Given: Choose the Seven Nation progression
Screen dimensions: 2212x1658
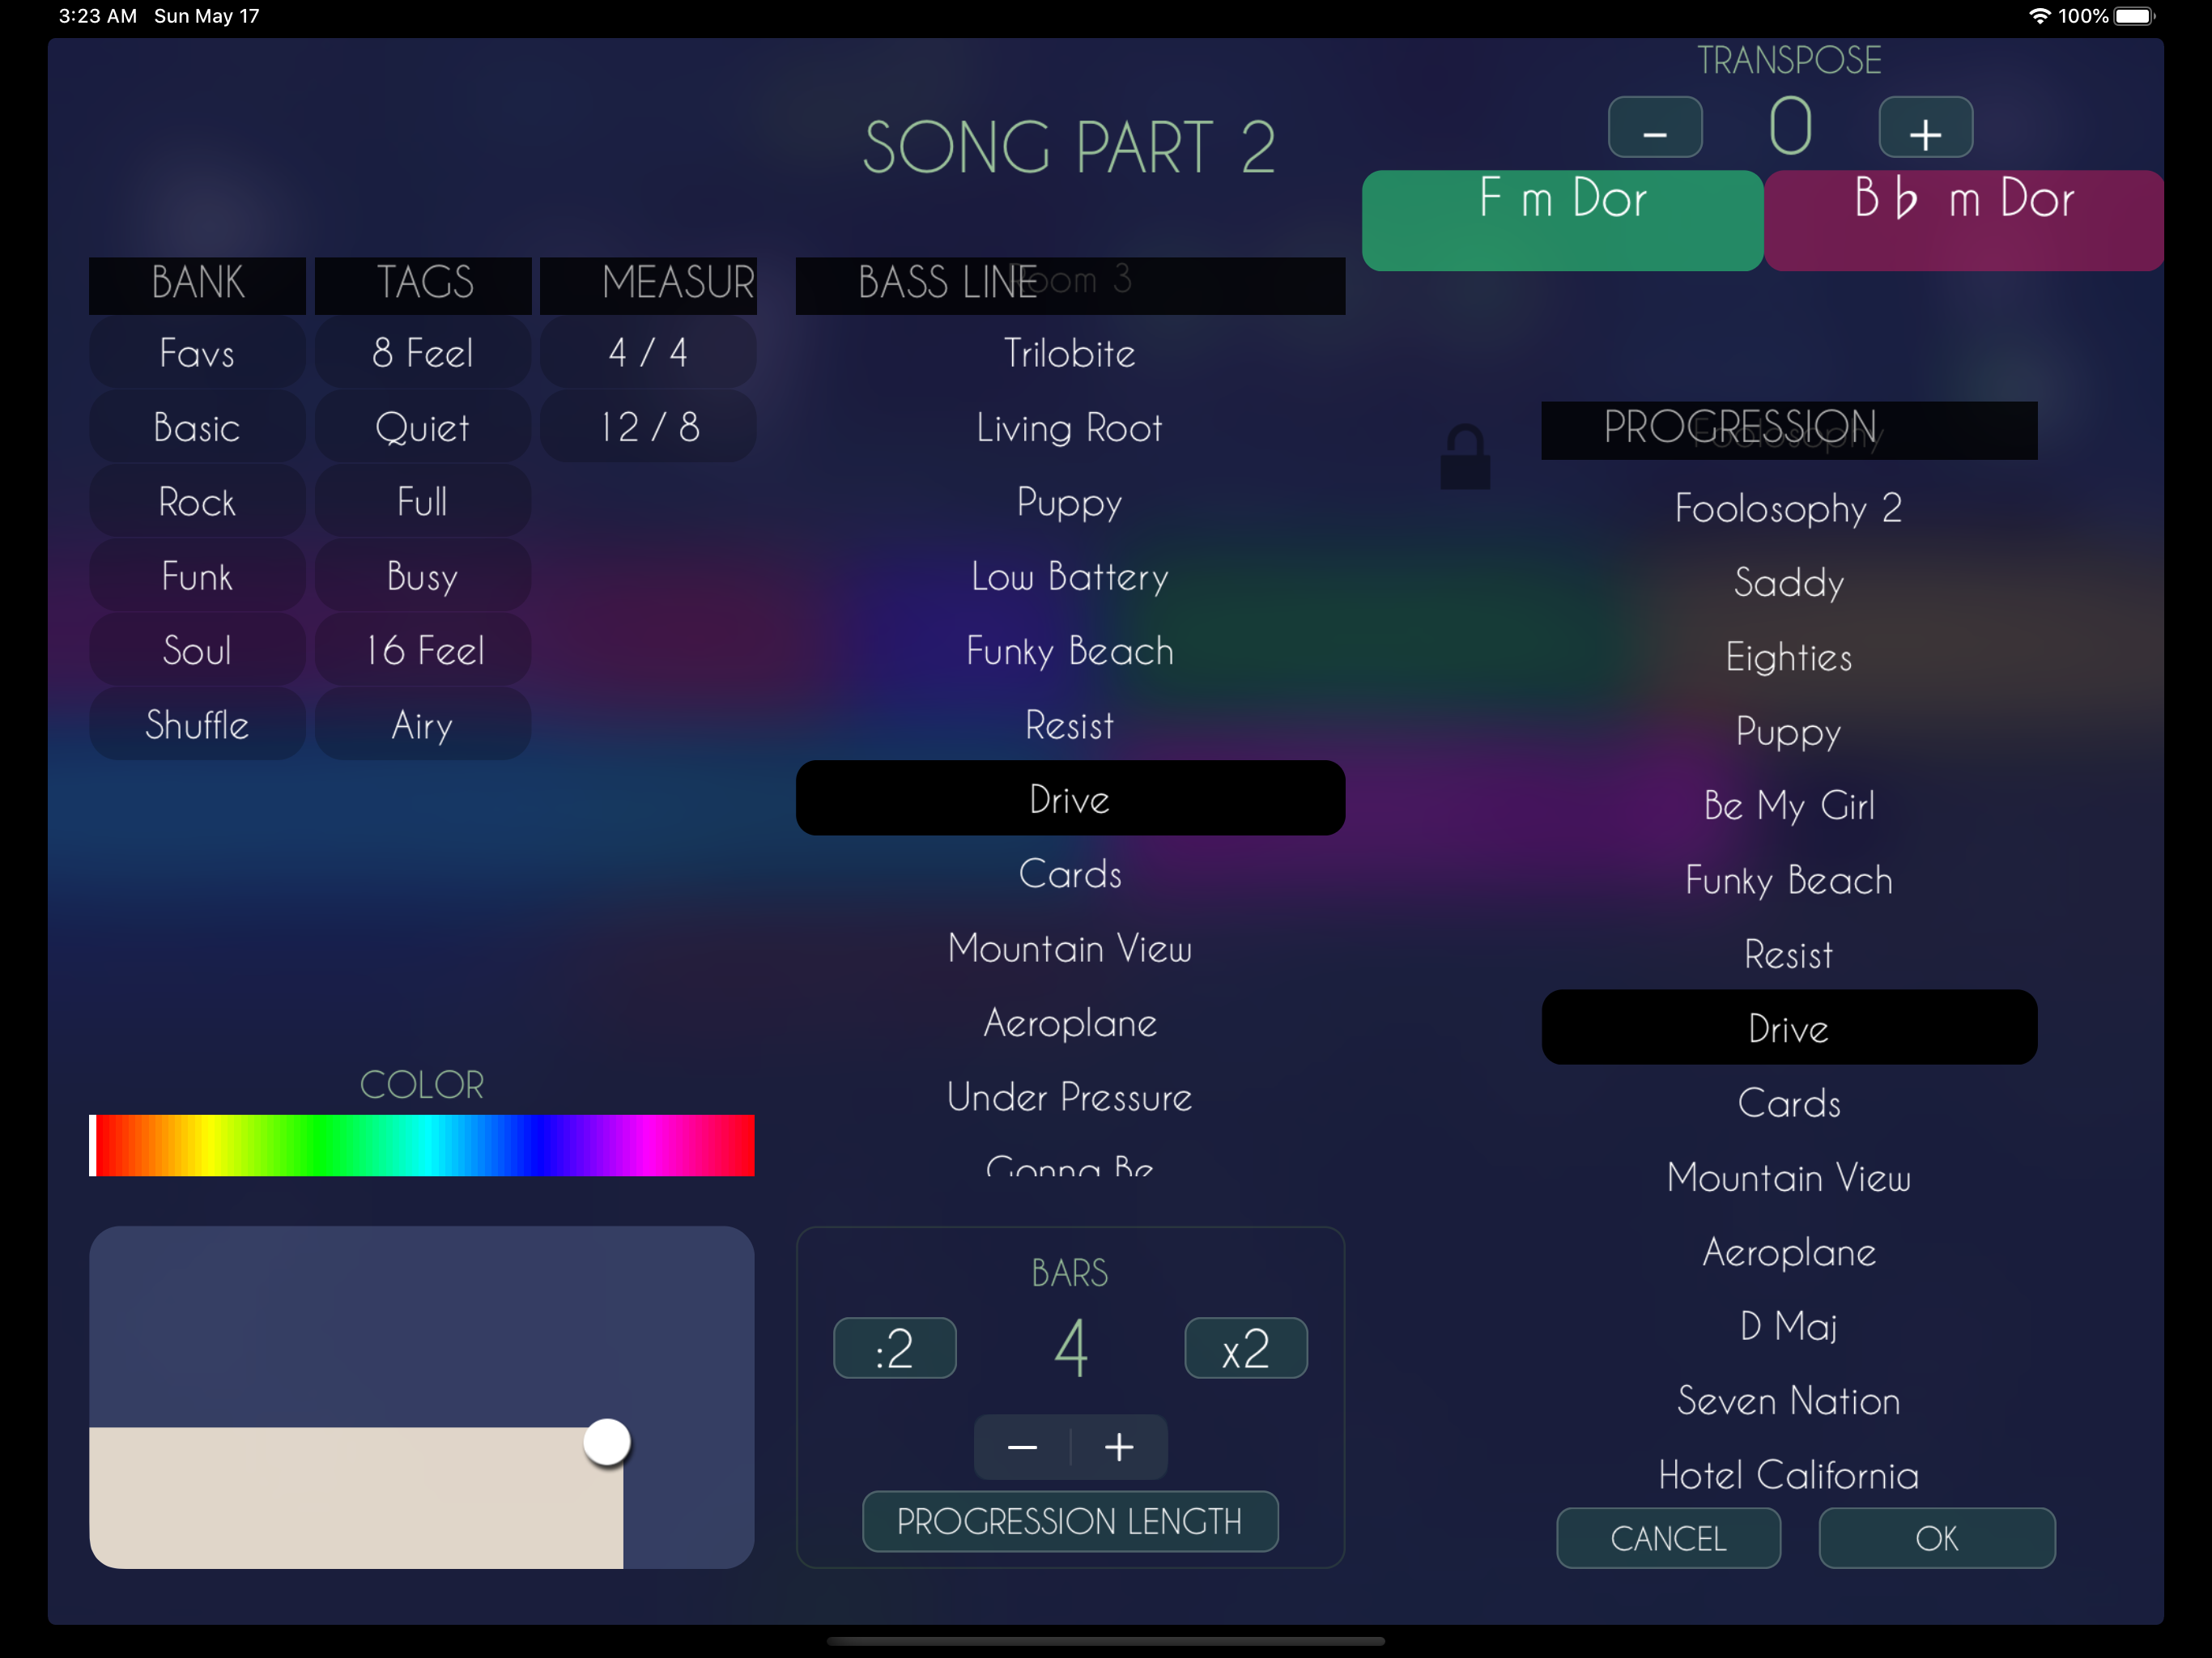Looking at the screenshot, I should 1788,1401.
